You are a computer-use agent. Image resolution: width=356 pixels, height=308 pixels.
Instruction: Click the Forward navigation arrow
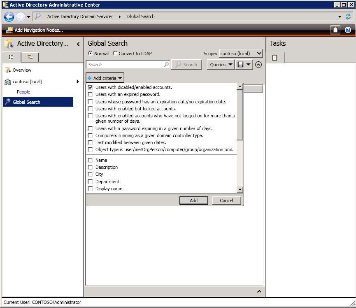(x=21, y=17)
